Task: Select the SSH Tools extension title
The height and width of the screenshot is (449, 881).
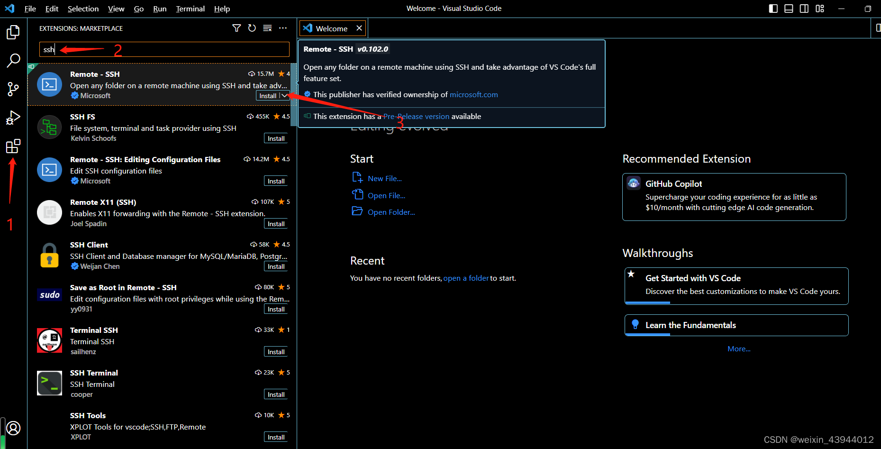Action: point(88,415)
